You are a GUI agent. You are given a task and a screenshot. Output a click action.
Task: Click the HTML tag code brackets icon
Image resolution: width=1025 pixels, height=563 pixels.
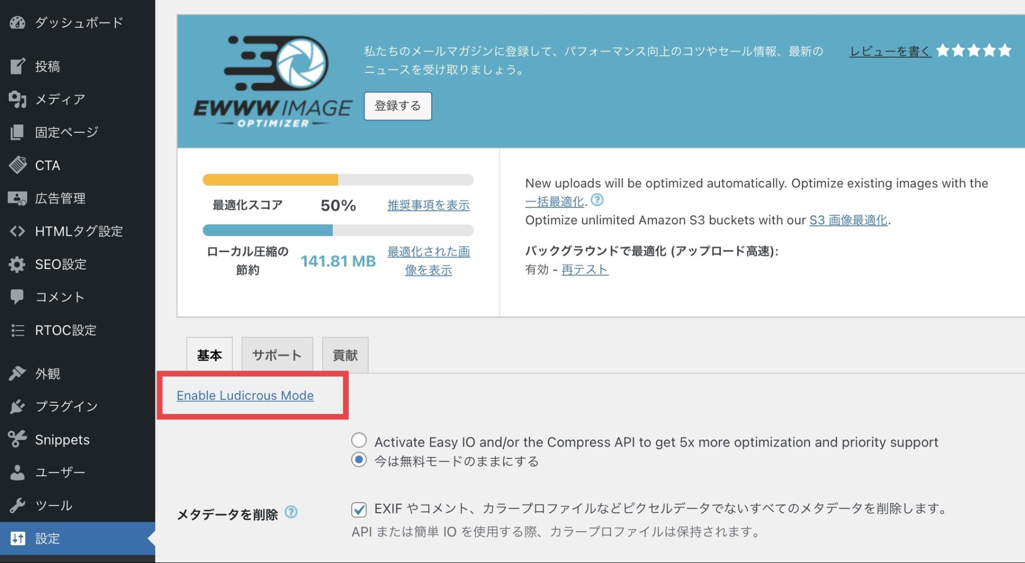pos(17,231)
